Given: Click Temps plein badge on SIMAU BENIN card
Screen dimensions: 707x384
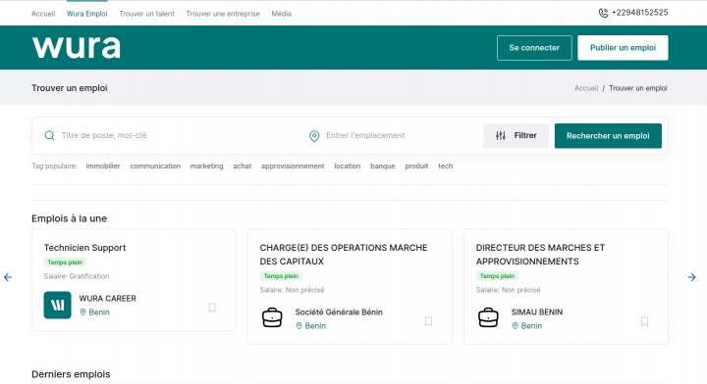Looking at the screenshot, I should tap(497, 276).
